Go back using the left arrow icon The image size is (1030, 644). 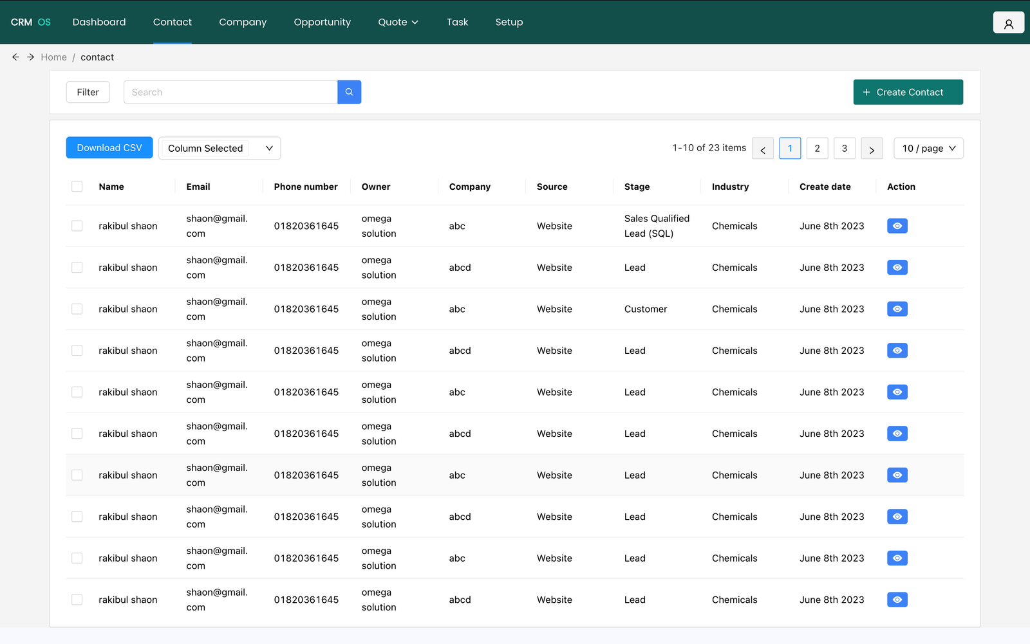[16, 57]
